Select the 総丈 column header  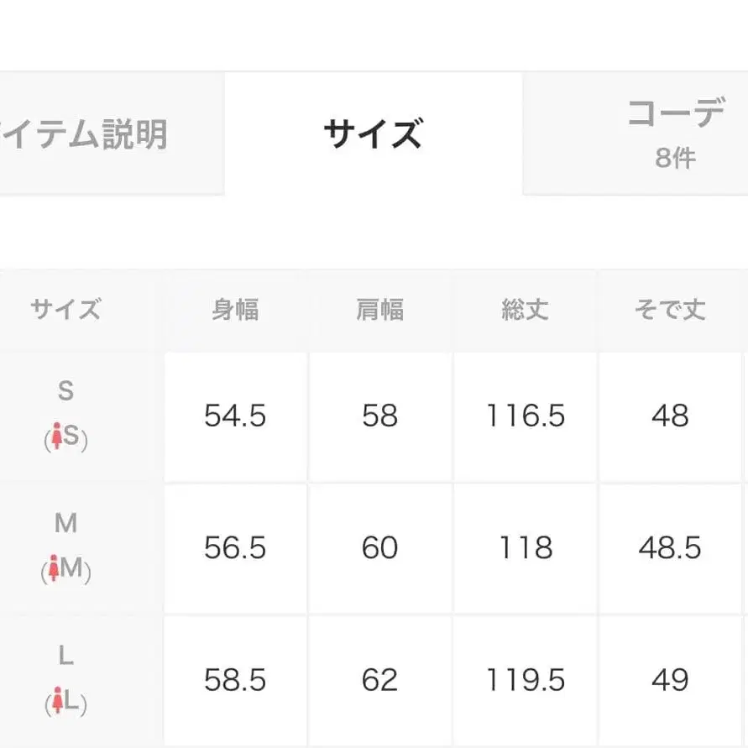[x=524, y=310]
